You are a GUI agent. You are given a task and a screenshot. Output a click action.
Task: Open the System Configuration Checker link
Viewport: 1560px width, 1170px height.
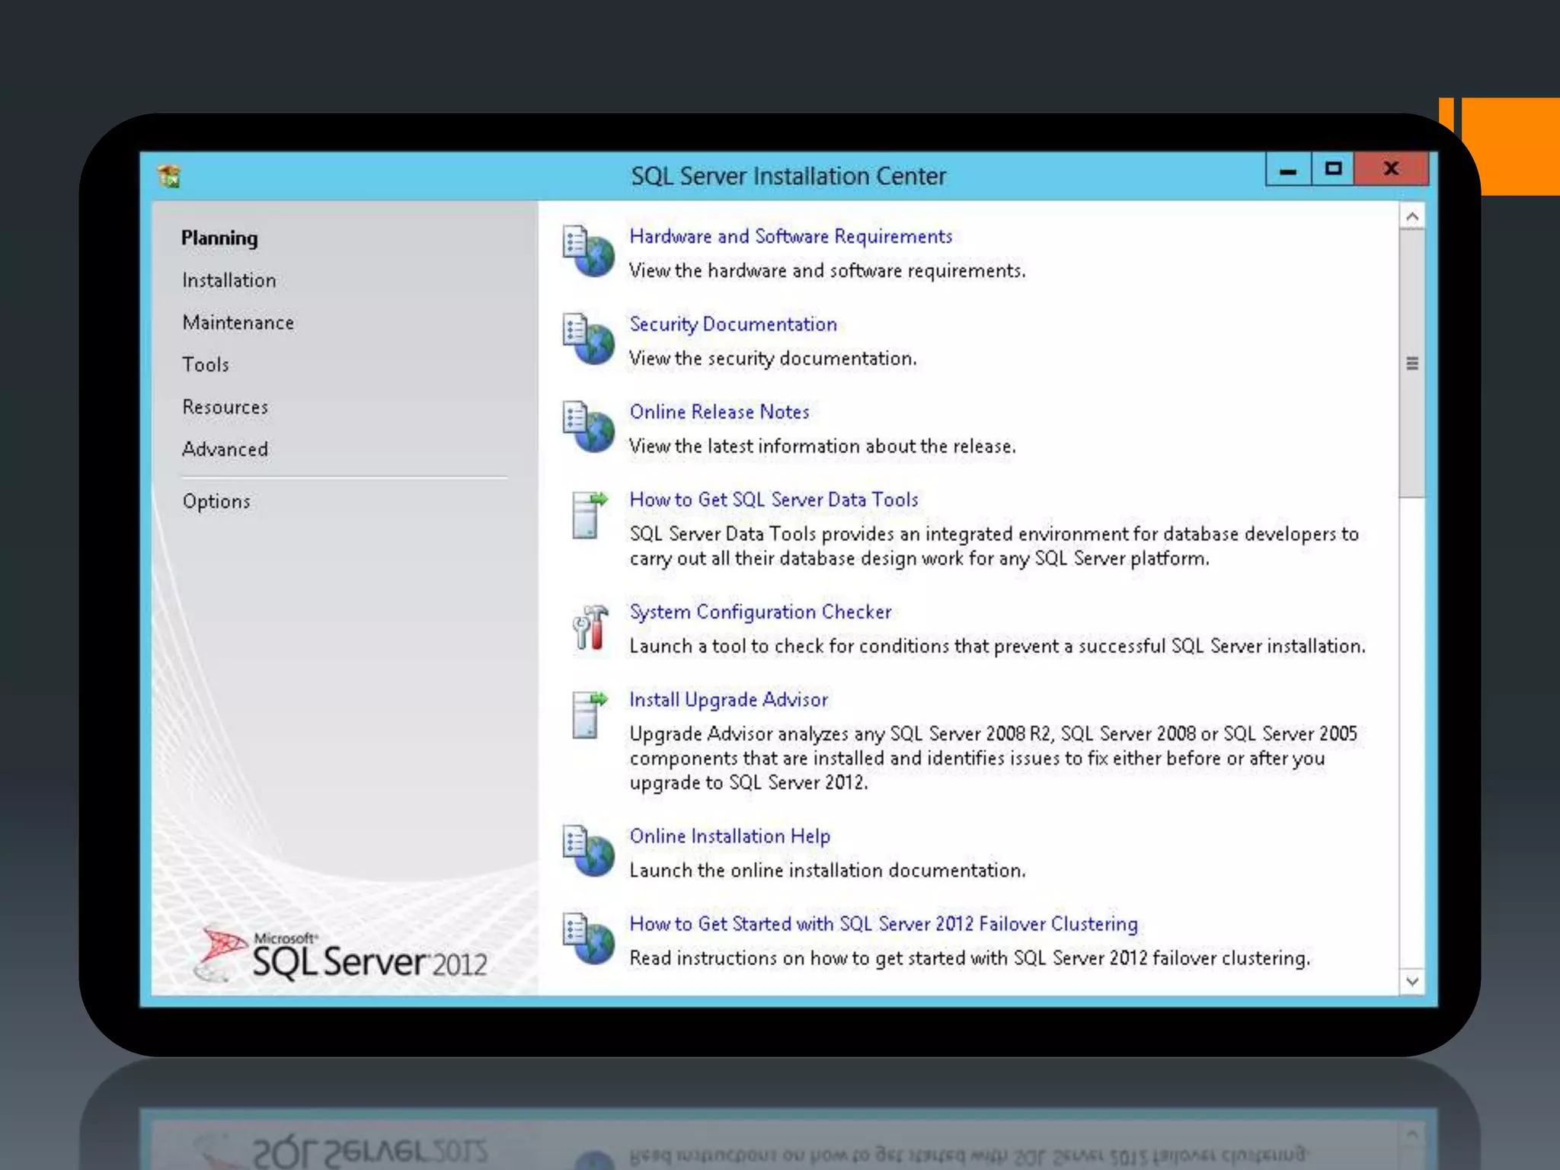[759, 612]
